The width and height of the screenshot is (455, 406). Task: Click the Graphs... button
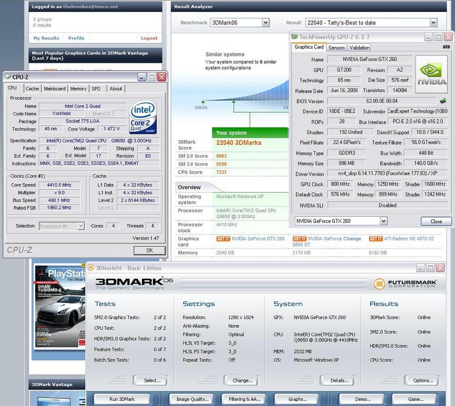point(296,399)
